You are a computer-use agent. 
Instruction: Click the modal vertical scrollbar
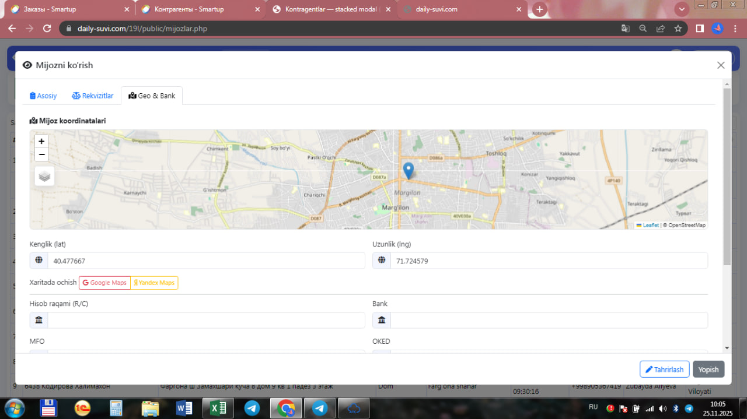click(x=727, y=175)
